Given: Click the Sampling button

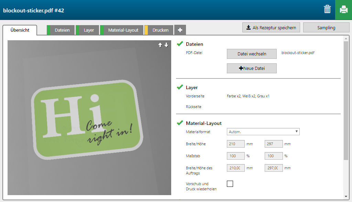Looking at the screenshot, I should [326, 28].
